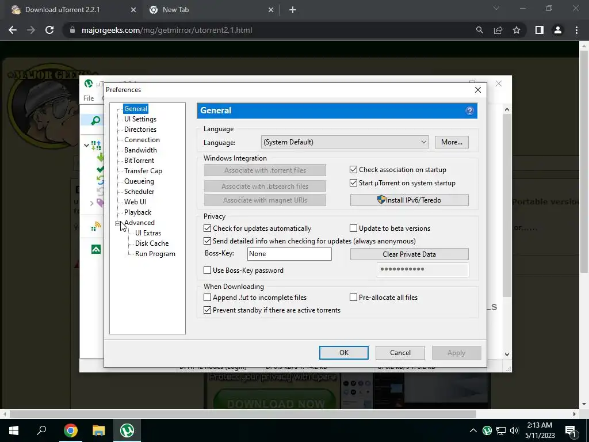Toggle Check association on startup

click(x=353, y=170)
